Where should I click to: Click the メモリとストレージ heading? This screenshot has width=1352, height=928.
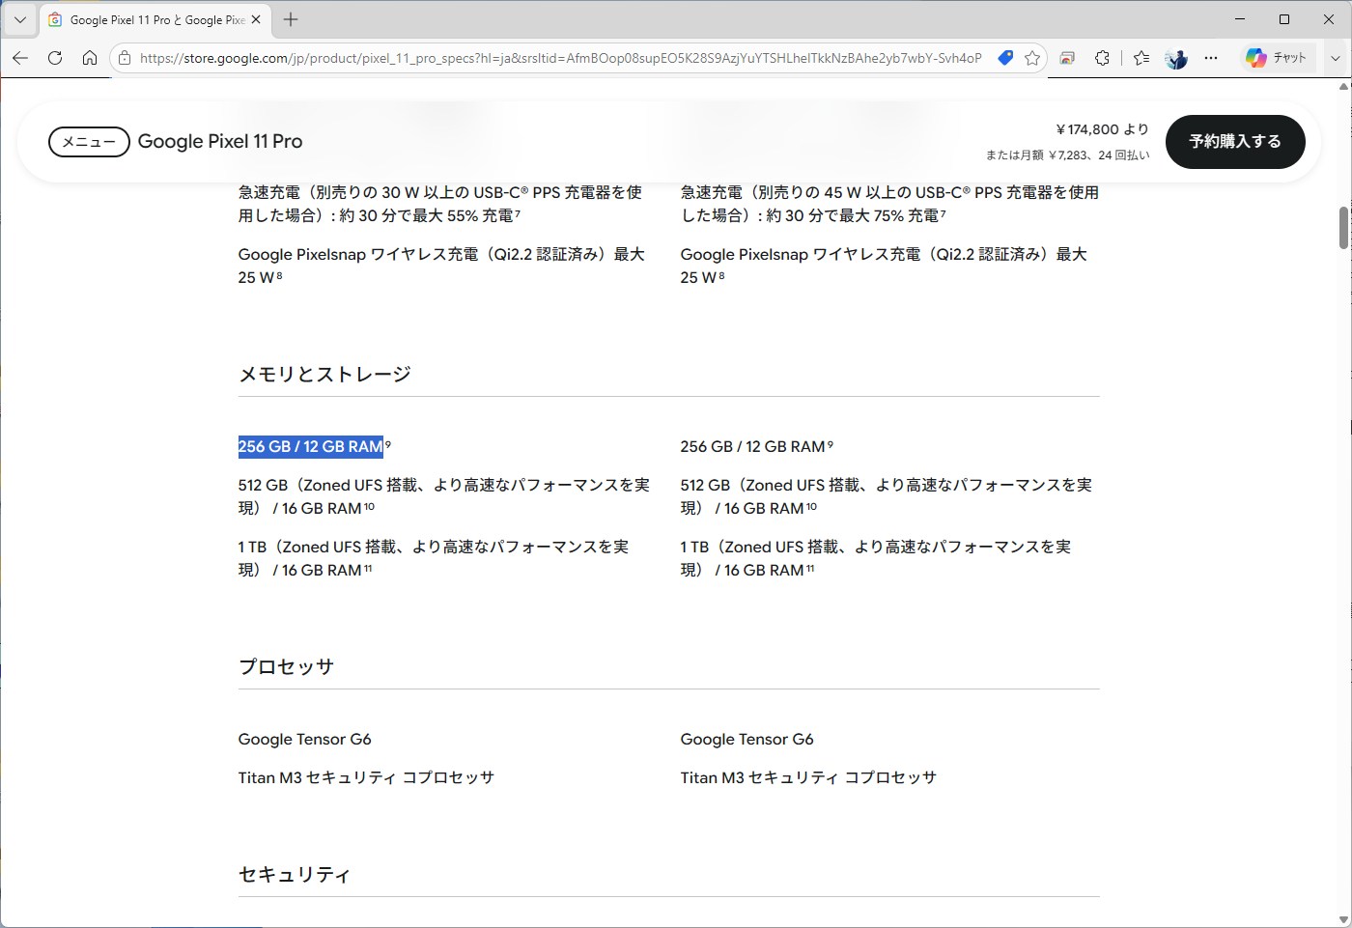tap(324, 374)
